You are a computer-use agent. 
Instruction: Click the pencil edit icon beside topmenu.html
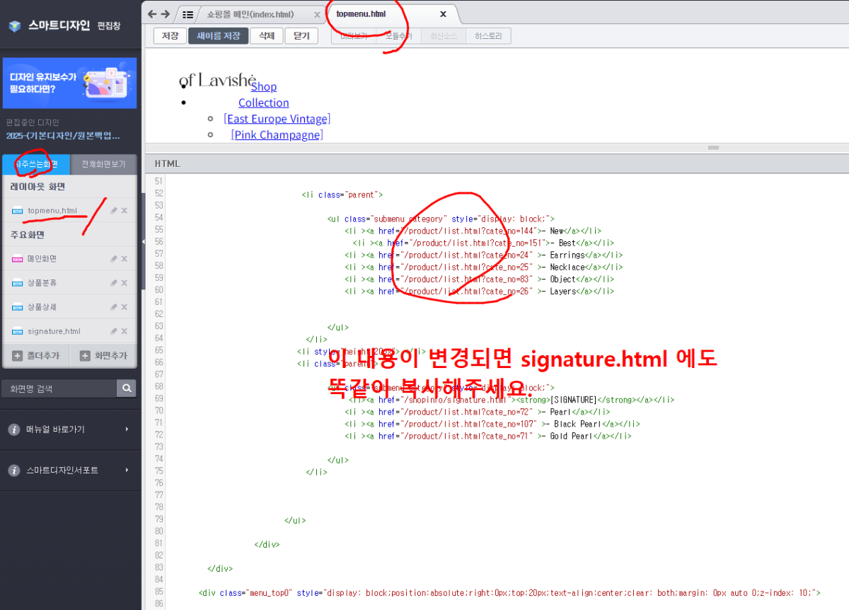pos(114,210)
